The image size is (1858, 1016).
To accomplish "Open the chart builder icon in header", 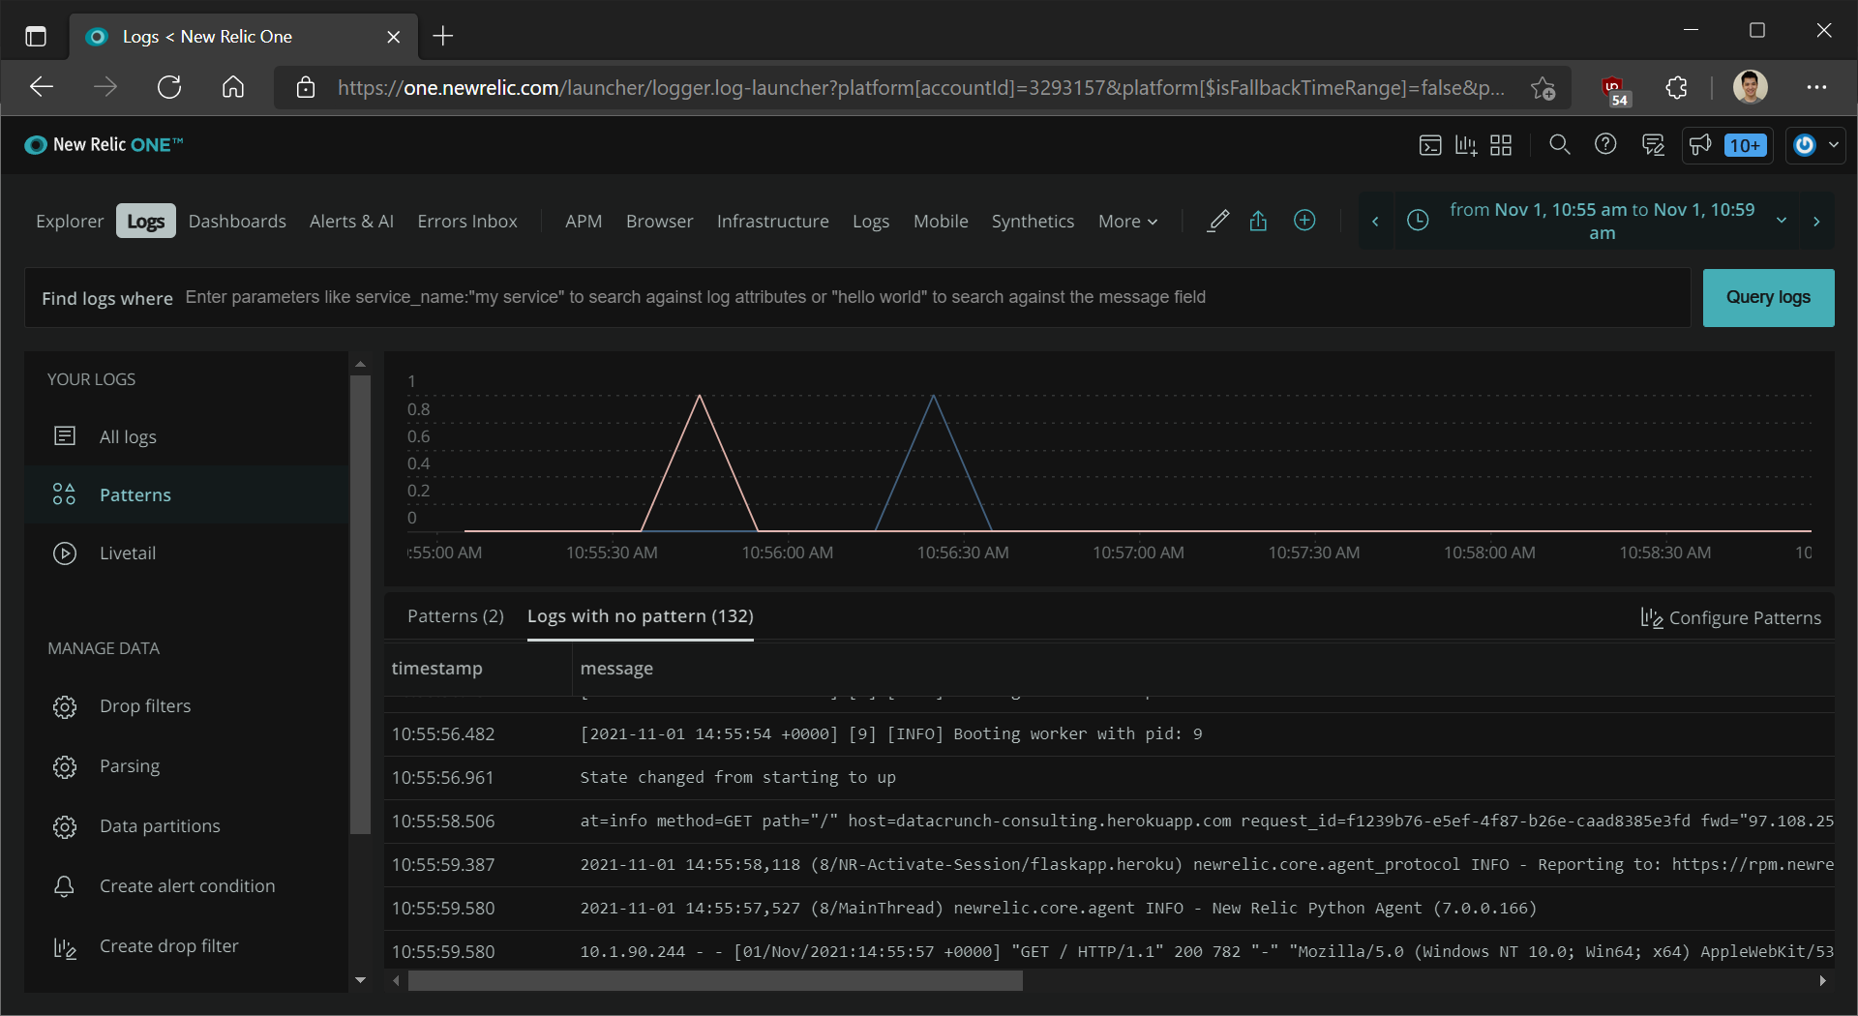I will (x=1466, y=145).
